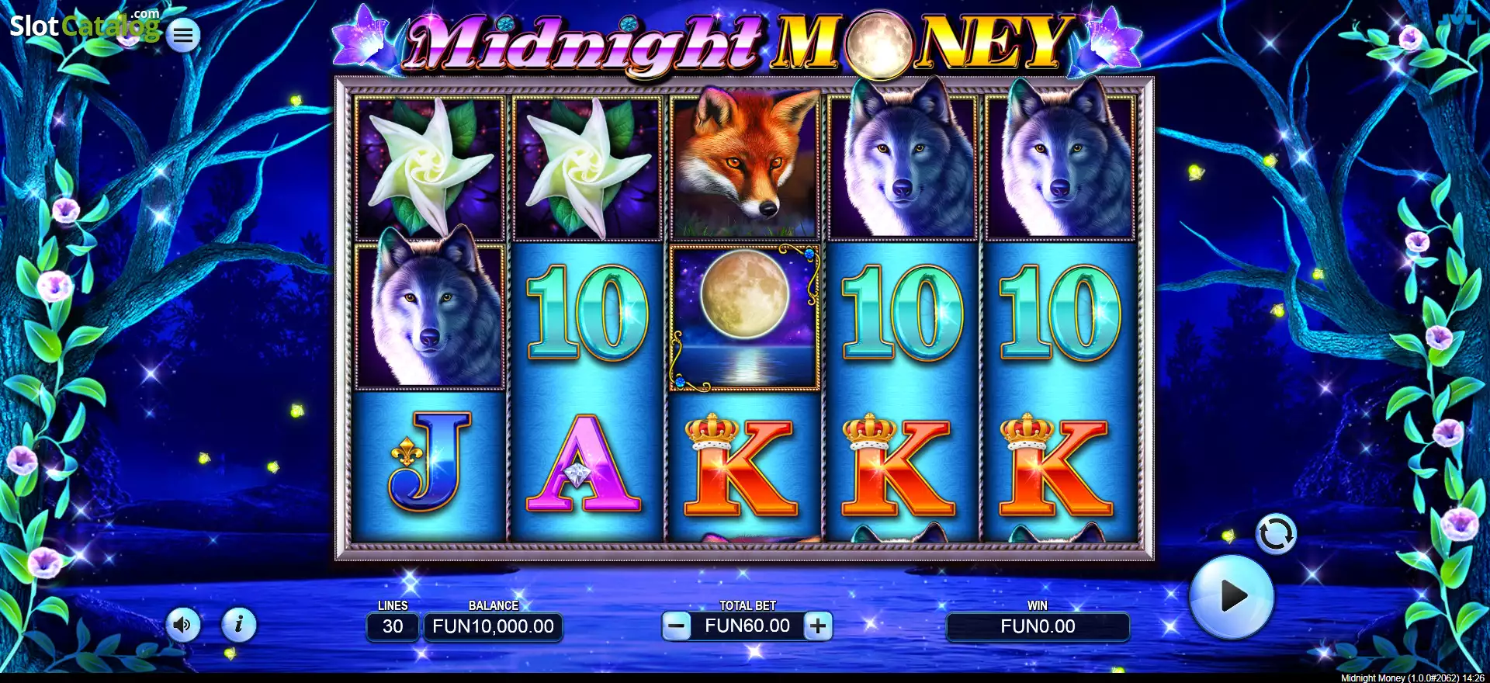Click the top-left white flower symbol

coord(429,166)
